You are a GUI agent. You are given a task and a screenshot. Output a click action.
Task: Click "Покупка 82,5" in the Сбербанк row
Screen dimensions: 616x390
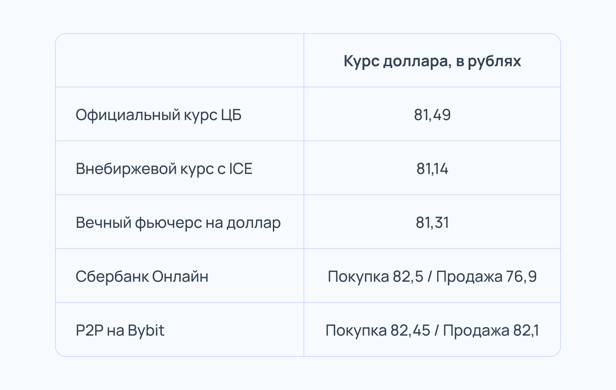pyautogui.click(x=376, y=276)
